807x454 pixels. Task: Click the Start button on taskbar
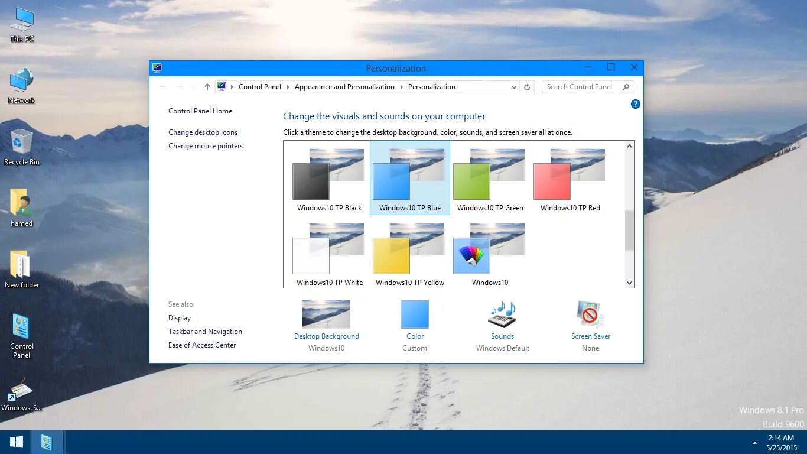click(x=16, y=442)
